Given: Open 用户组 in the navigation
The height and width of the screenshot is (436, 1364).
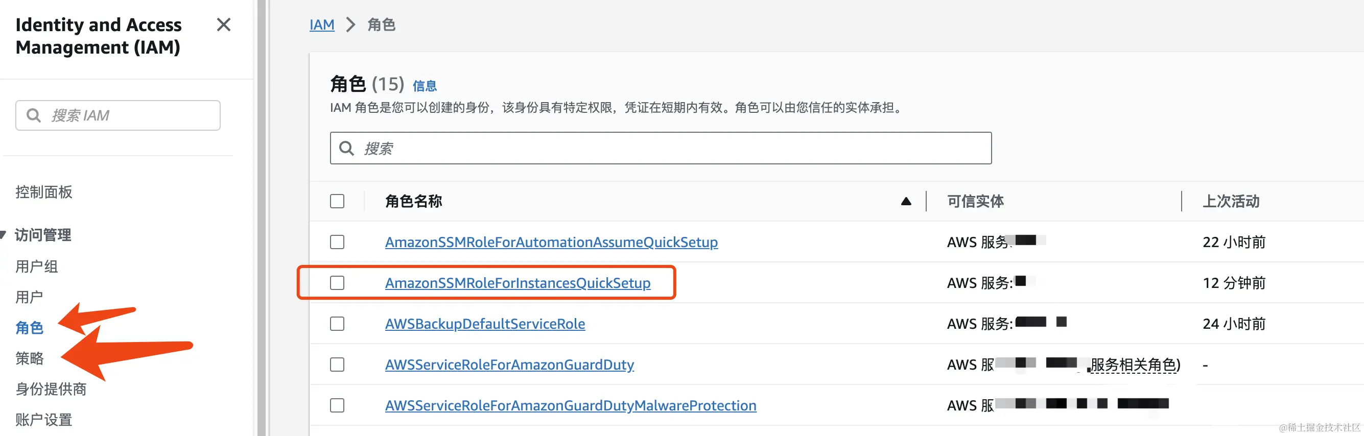Looking at the screenshot, I should click(x=37, y=267).
